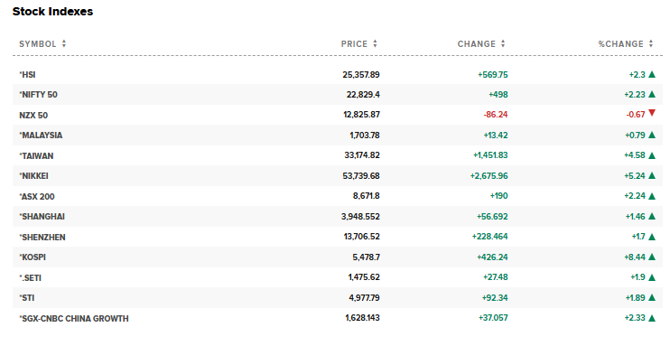
Task: Click the green up arrow in TAIWAN row
Action: click(x=652, y=155)
